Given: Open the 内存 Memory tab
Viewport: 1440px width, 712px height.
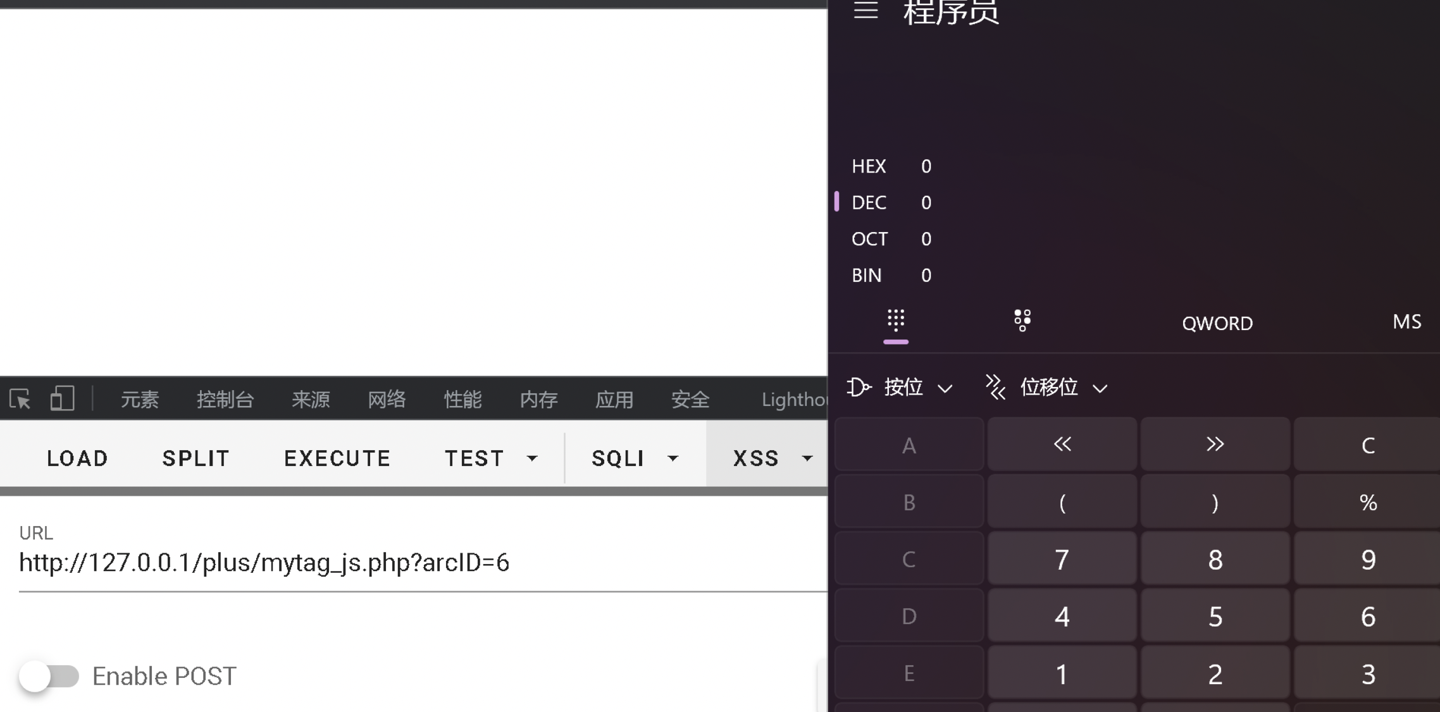Looking at the screenshot, I should pyautogui.click(x=538, y=399).
